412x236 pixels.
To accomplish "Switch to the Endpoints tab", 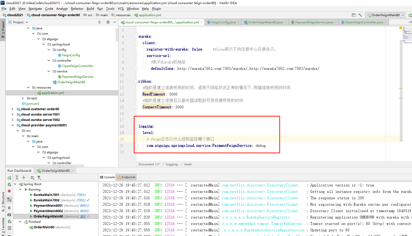I will (126, 177).
